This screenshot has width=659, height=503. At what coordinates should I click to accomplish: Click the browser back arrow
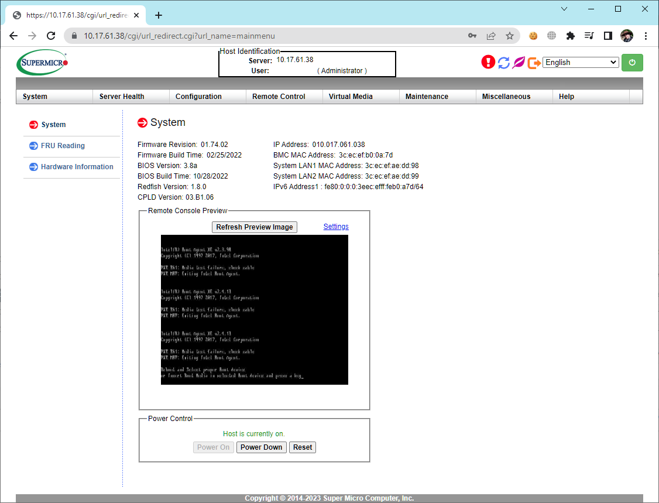point(13,36)
